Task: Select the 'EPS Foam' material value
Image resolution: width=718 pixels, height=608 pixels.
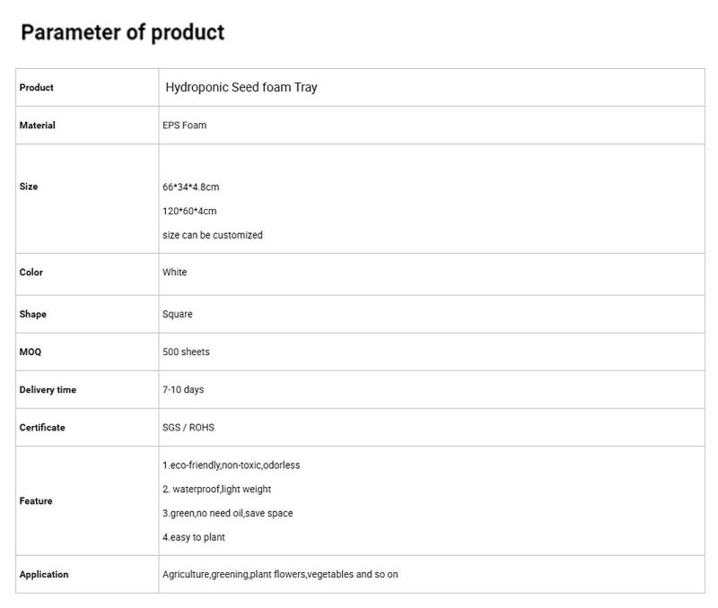Action: tap(185, 126)
